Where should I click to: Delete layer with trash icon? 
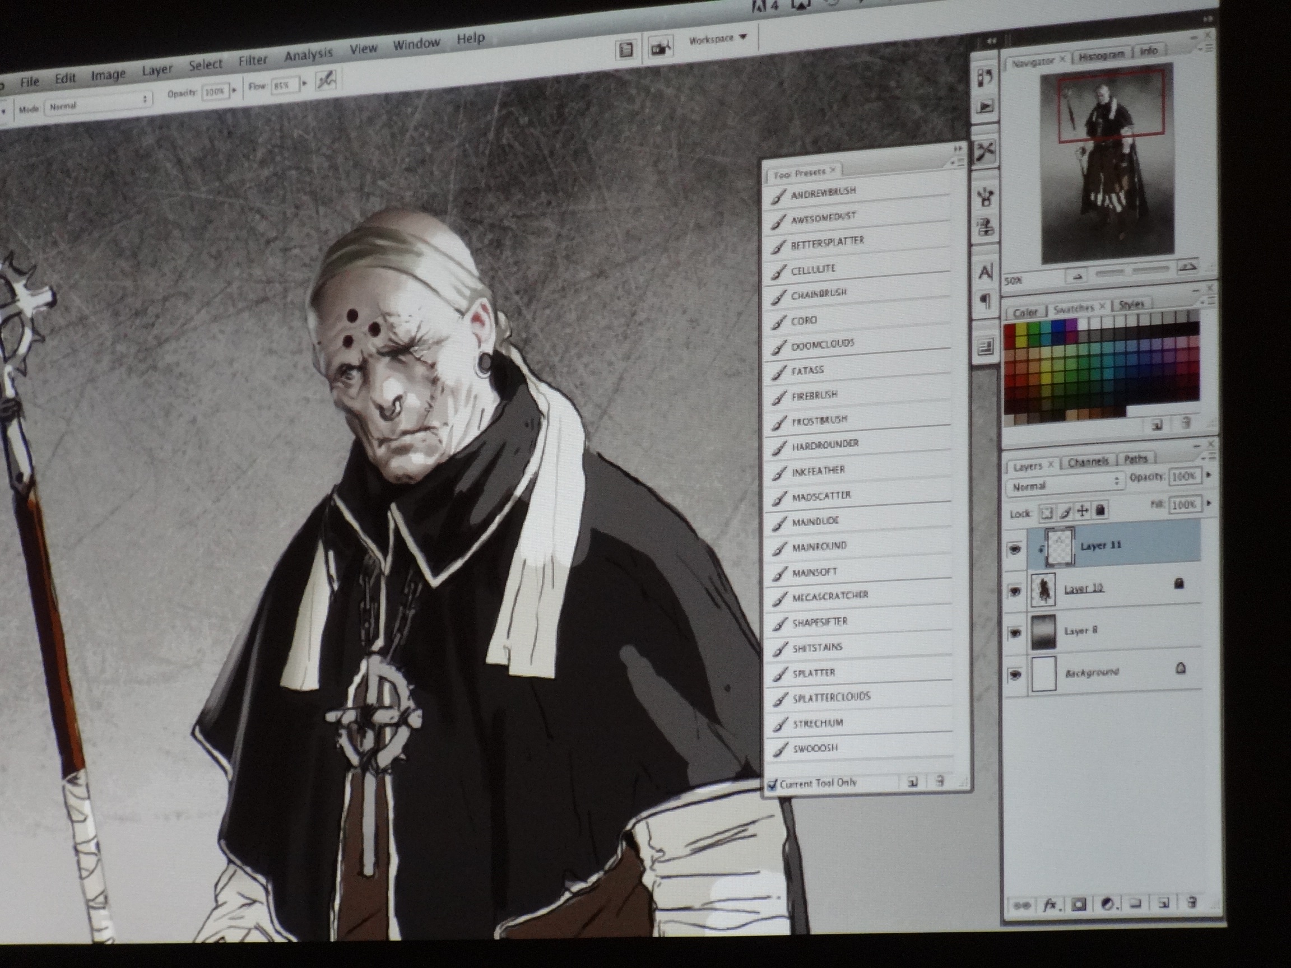pos(1192,902)
